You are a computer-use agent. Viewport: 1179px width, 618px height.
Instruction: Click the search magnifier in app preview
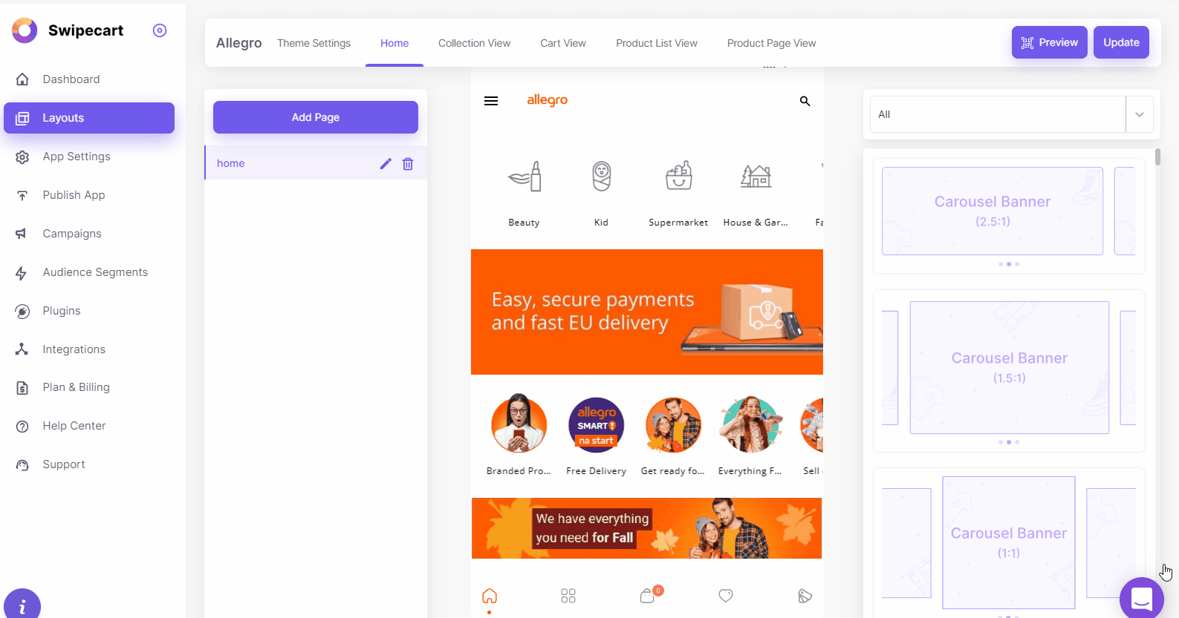tap(805, 101)
